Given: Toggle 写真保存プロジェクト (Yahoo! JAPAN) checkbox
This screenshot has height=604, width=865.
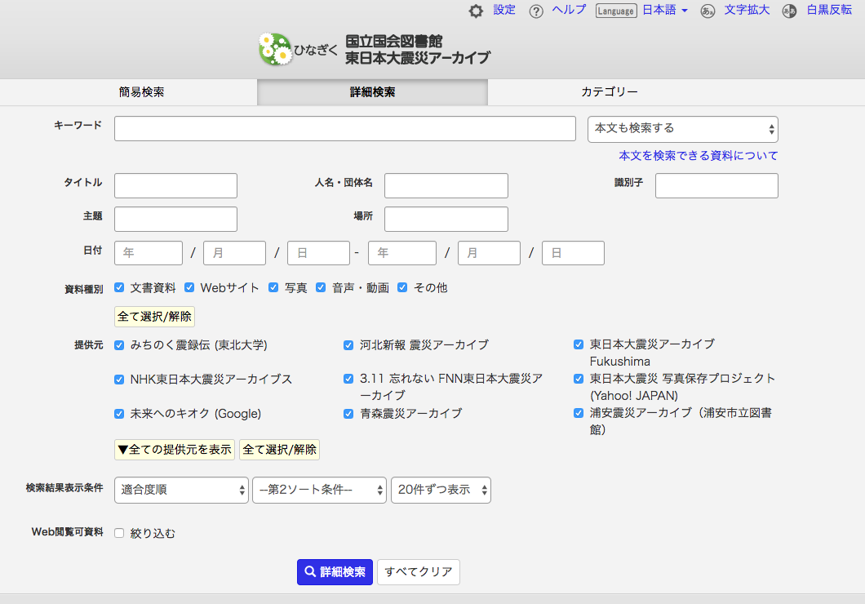Looking at the screenshot, I should 578,379.
